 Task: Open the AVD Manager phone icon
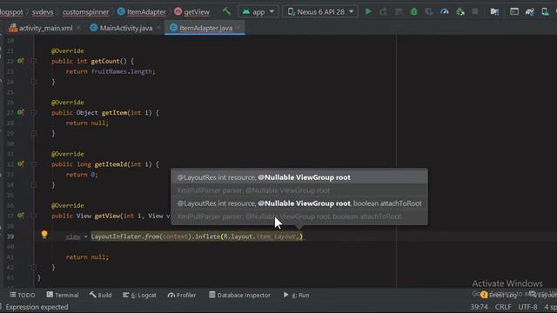pos(545,11)
